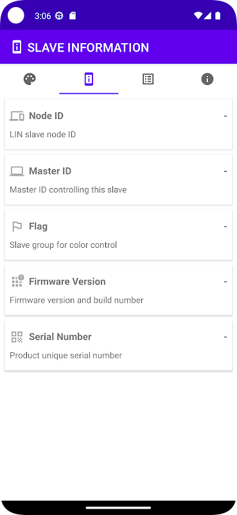Screen dimensions: 237x515
Task: Tap the Serial Number dash value
Action: tap(225, 337)
